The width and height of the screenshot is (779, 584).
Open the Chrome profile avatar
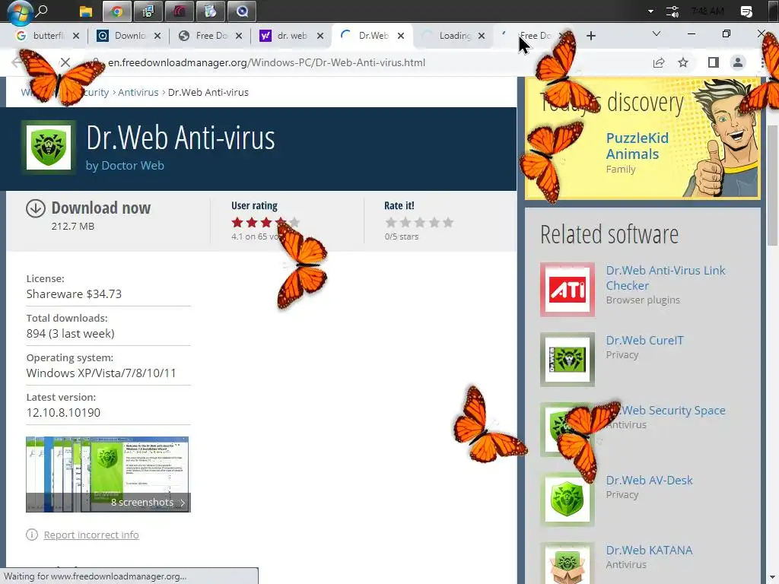[738, 62]
